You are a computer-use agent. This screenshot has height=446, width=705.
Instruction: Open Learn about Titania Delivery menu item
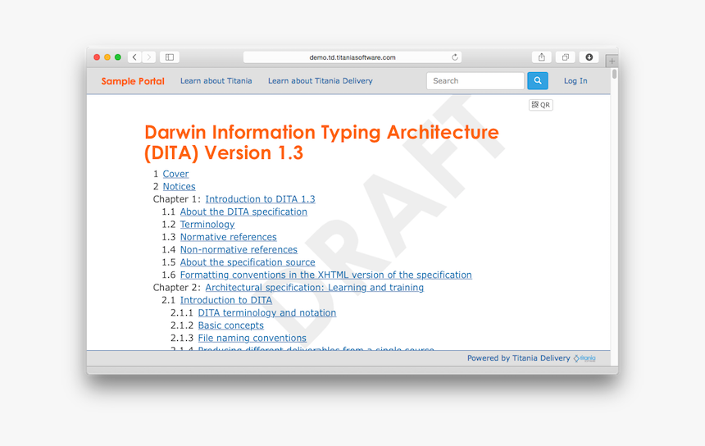(321, 81)
